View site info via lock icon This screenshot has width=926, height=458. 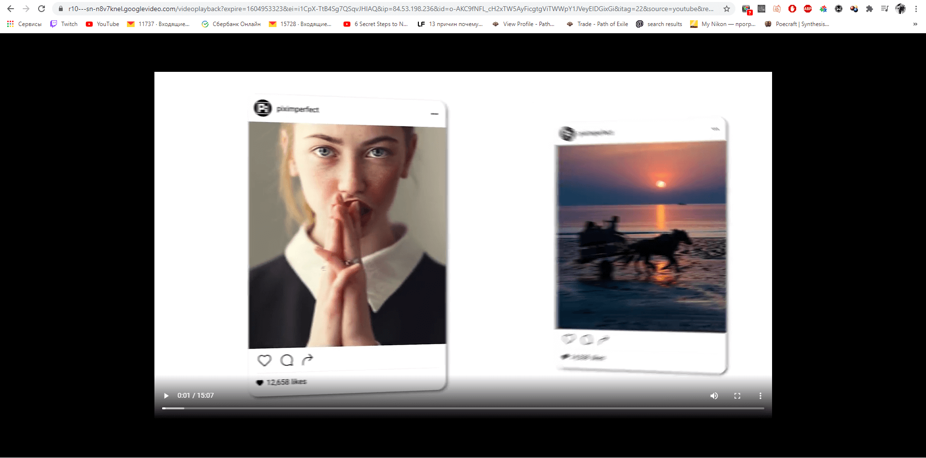coord(61,9)
